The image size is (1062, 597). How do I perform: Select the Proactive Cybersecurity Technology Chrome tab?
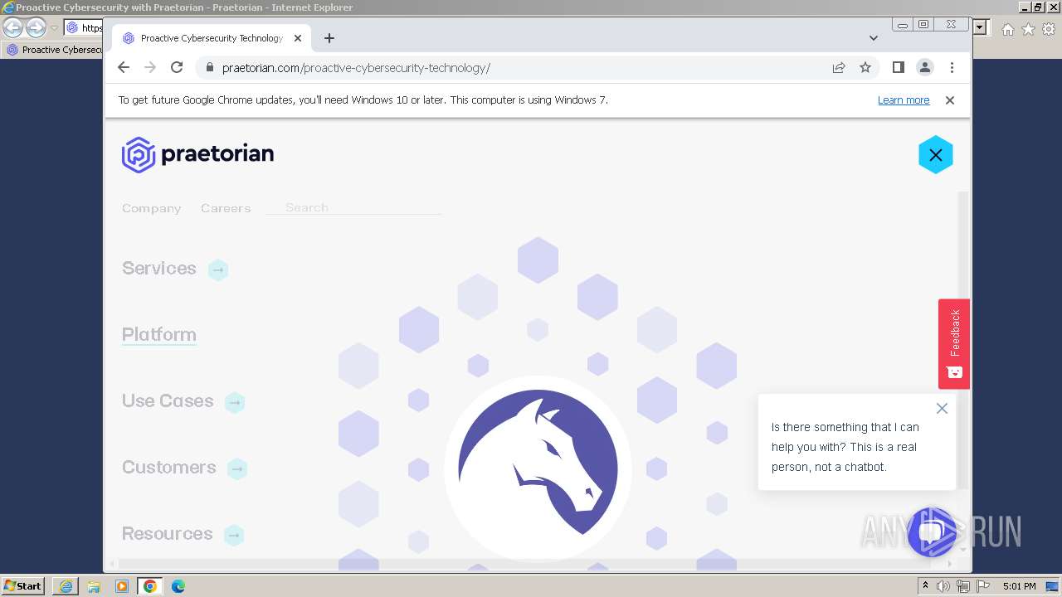(x=212, y=38)
